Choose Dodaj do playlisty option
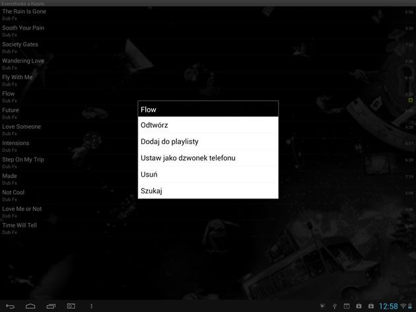The width and height of the screenshot is (416, 312). point(208,141)
